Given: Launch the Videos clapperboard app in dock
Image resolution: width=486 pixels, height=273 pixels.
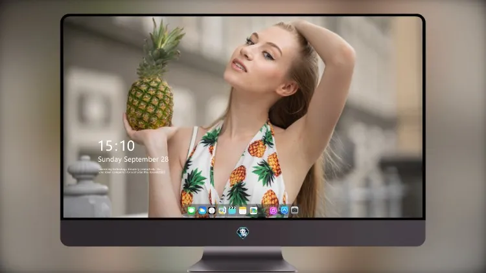Looking at the screenshot, I should coord(232,211).
